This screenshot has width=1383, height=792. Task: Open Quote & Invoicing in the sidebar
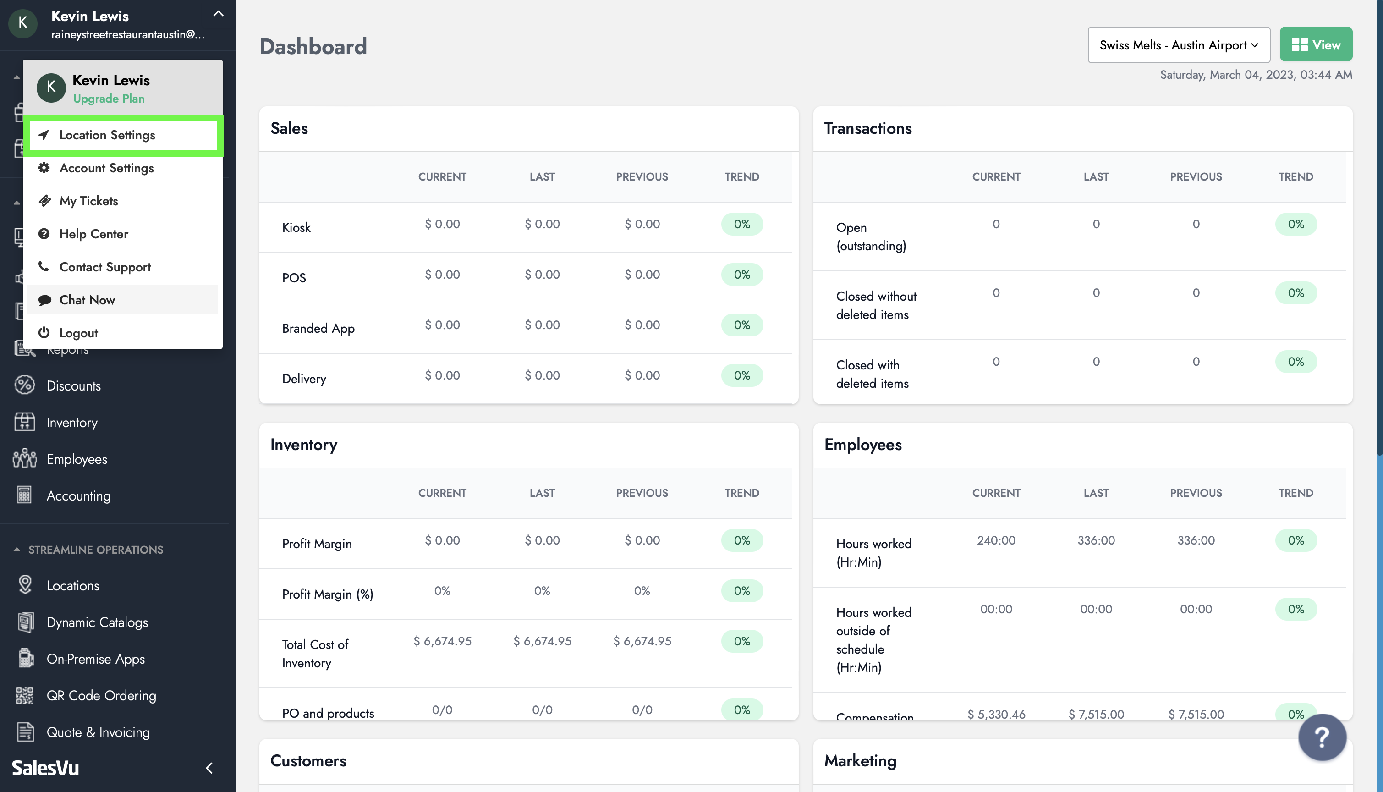98,732
